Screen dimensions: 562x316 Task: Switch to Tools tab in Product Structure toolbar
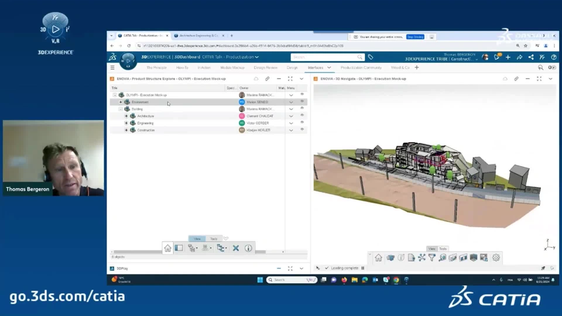point(214,239)
